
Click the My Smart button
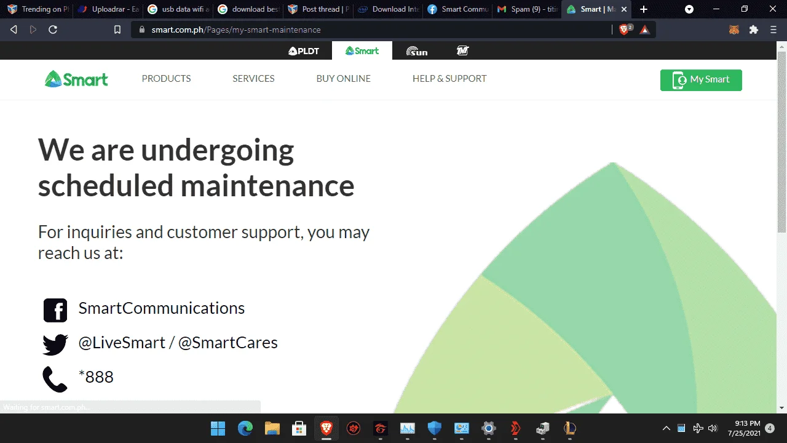tap(701, 80)
